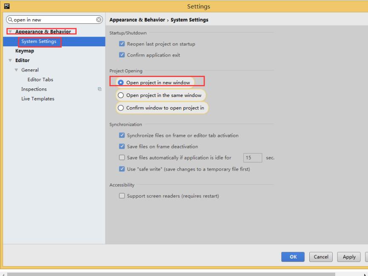368x276 pixels.
Task: Enable Support screen readers option
Action: [122, 196]
